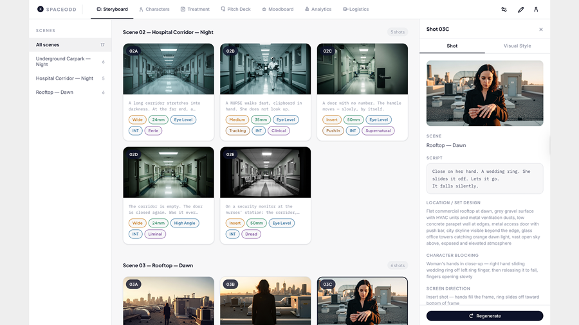
Task: Click the 6 shots badge for Scene 03
Action: [x=398, y=265]
